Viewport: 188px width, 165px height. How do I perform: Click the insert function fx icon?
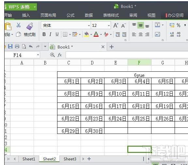(60, 55)
